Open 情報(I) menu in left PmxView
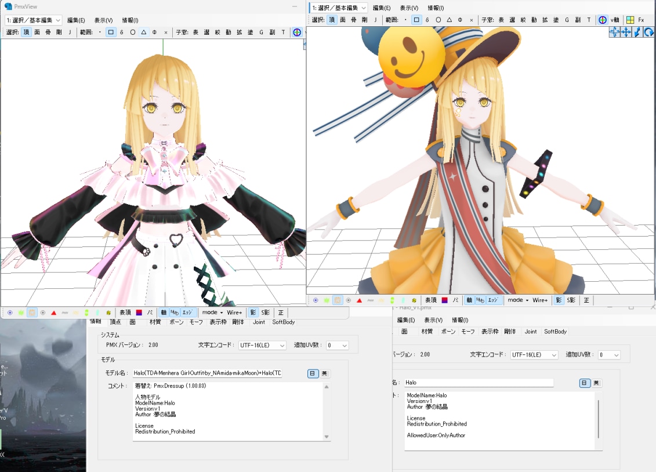This screenshot has height=472, width=656. point(130,20)
